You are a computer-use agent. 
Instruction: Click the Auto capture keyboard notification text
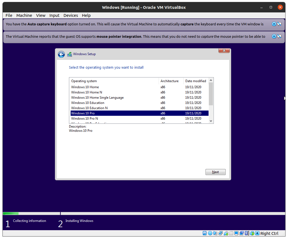click(134, 24)
